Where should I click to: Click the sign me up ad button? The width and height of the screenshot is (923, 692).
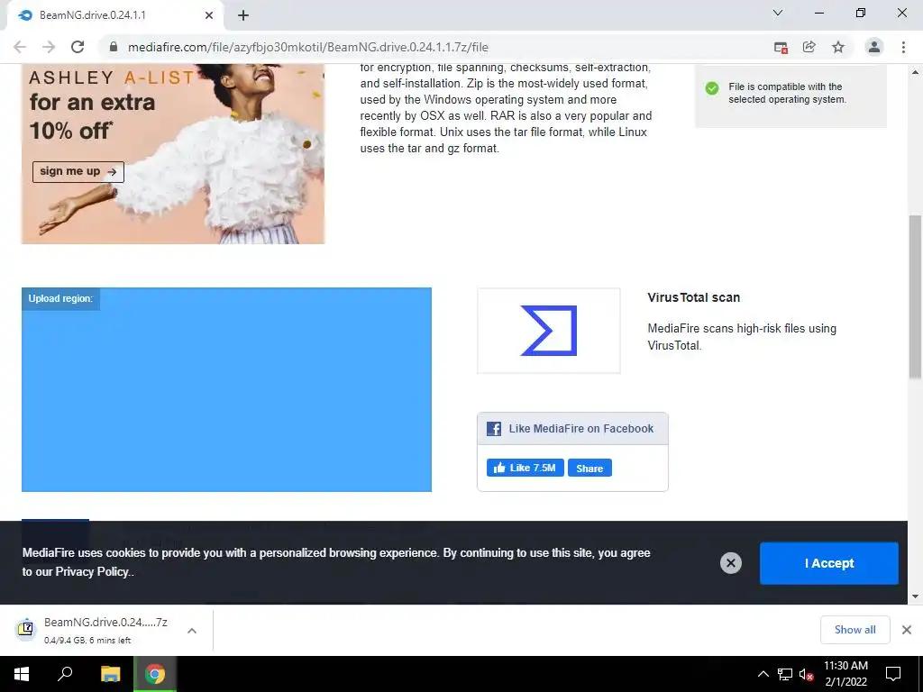(78, 172)
